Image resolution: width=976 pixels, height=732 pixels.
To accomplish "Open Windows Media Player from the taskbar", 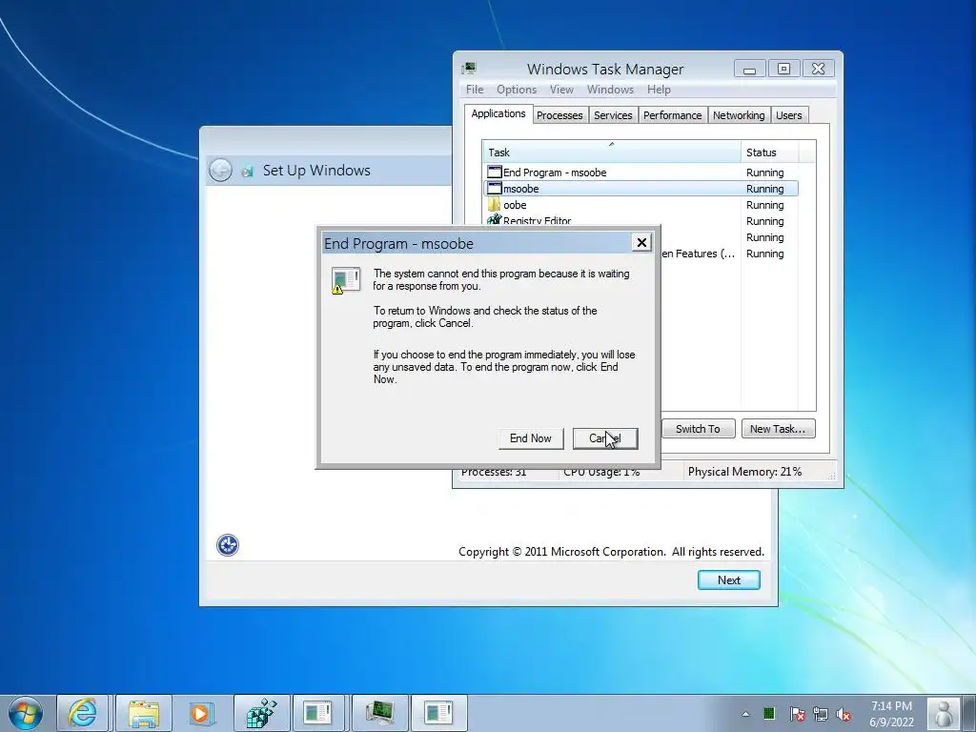I will pyautogui.click(x=202, y=713).
